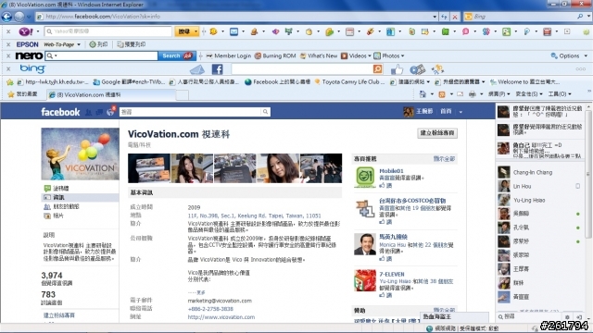593x333 pixels.
Task: Stop page loading with the red X
Action: click(455, 17)
